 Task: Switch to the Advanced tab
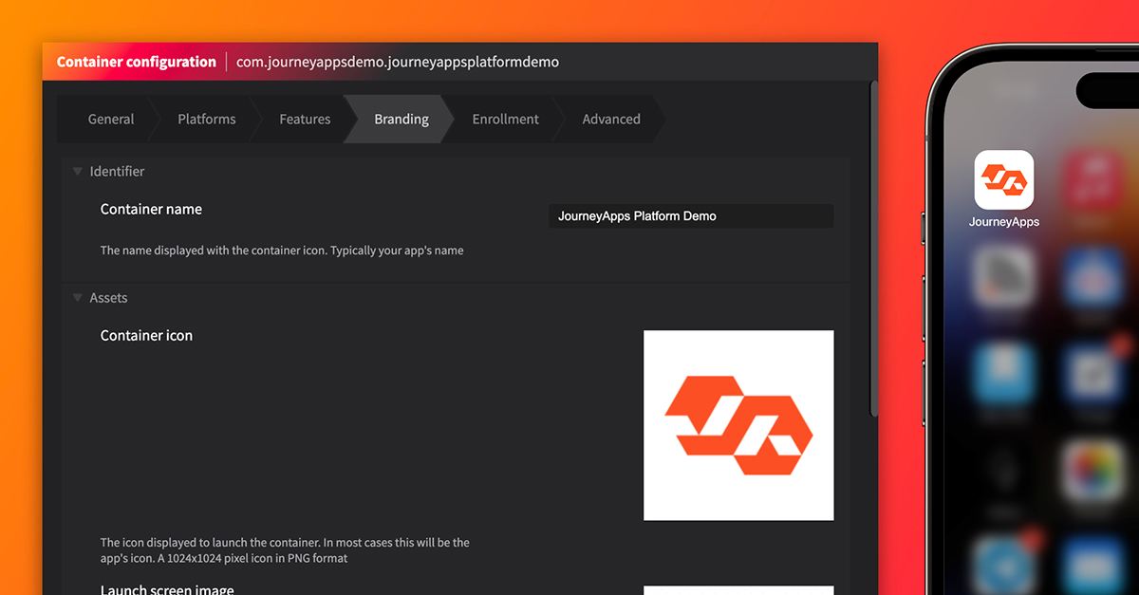611,120
